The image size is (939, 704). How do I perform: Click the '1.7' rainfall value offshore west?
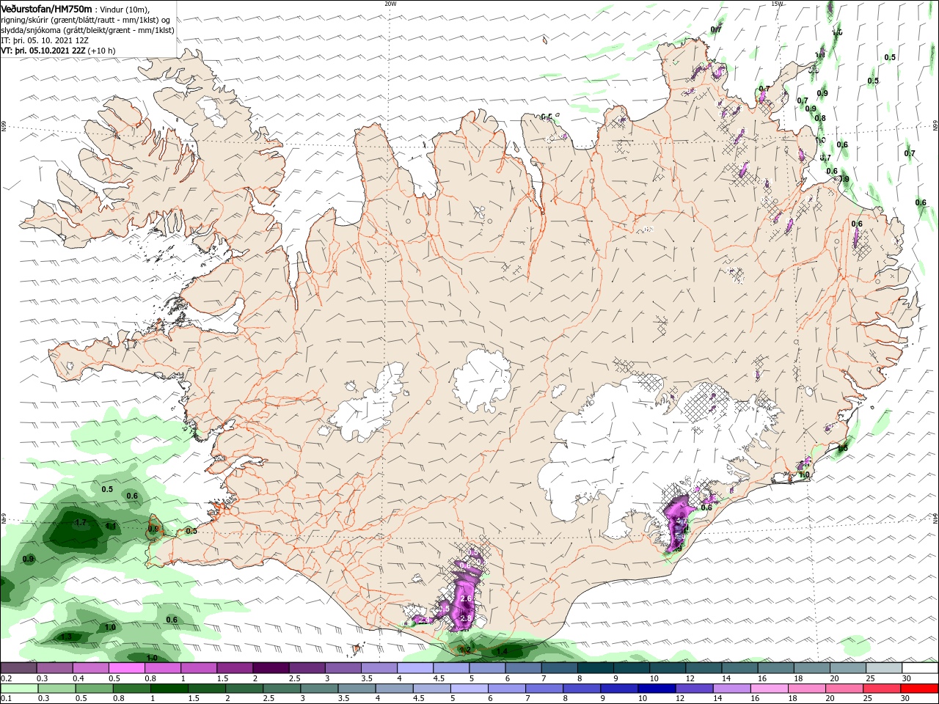81,523
